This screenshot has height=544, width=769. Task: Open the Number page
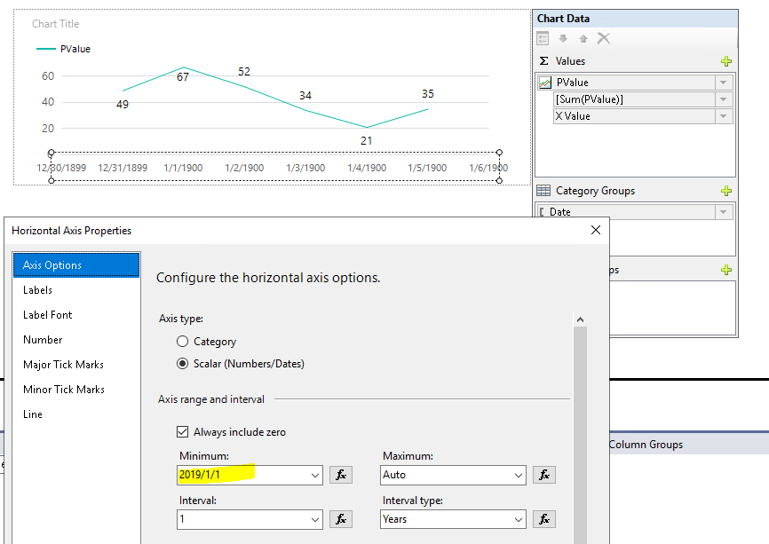pos(76,340)
